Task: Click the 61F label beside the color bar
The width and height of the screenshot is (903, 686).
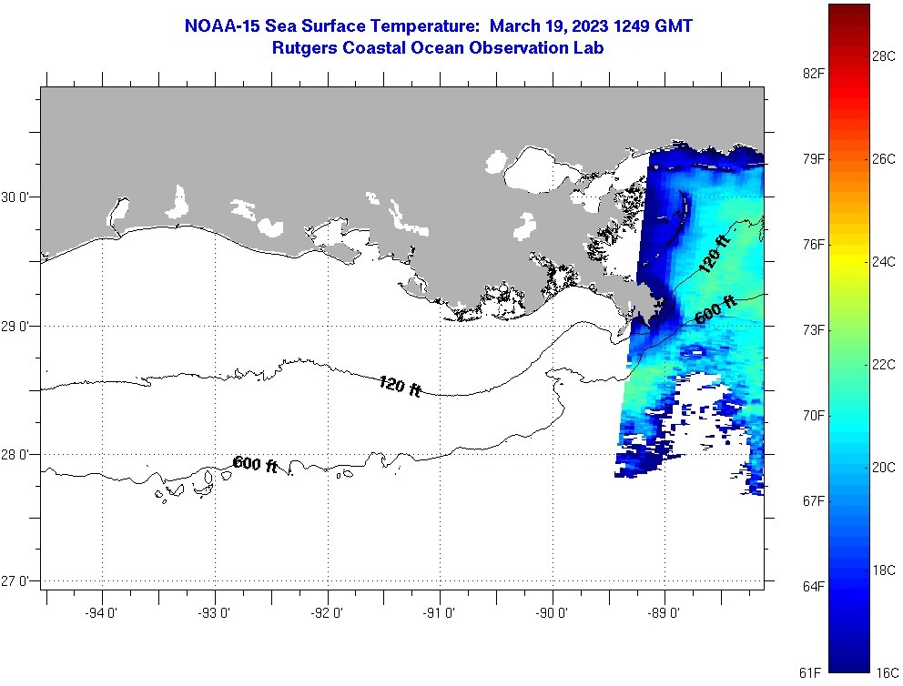Action: tap(810, 672)
